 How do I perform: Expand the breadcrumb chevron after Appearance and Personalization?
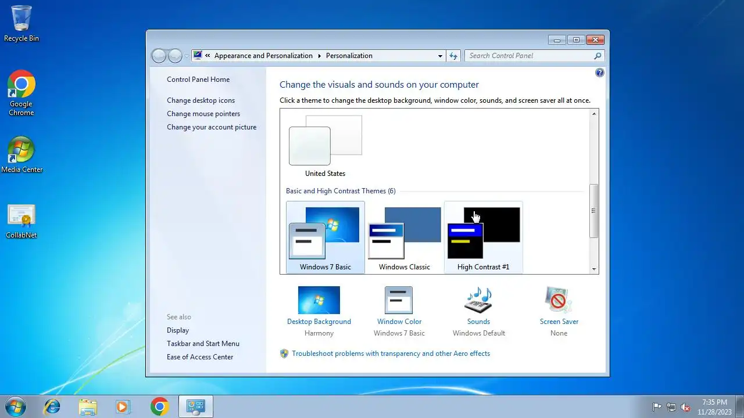coord(319,56)
